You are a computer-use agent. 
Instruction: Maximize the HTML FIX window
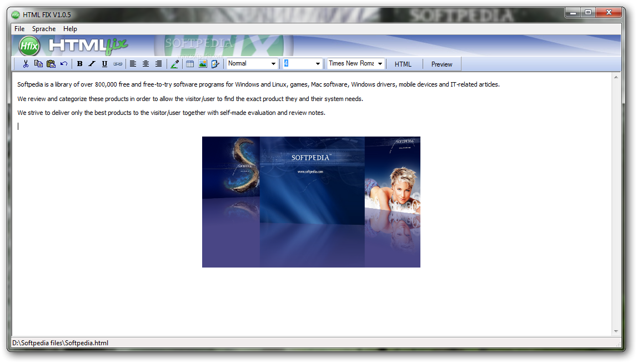(x=588, y=13)
